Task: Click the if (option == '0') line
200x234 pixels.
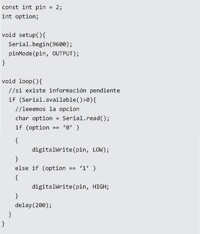Action: coord(47,128)
